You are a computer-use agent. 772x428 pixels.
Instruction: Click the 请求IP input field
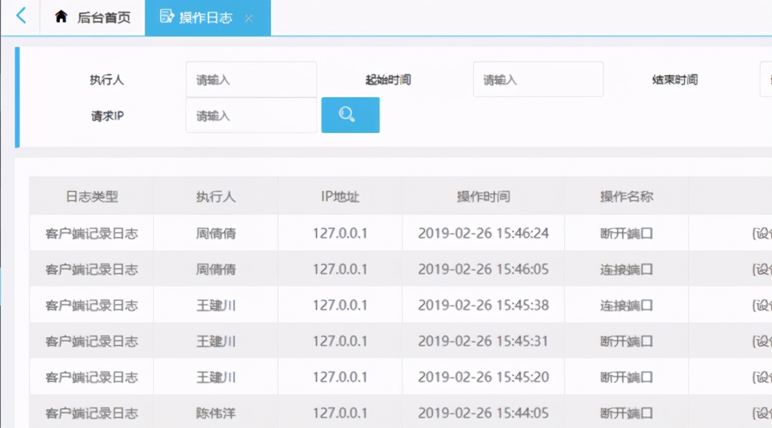point(251,115)
